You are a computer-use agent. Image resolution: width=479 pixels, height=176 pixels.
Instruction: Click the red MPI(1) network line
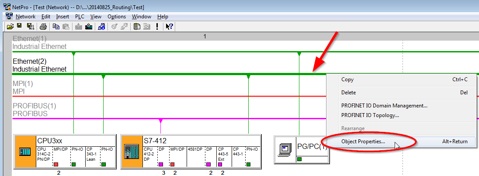pyautogui.click(x=169, y=97)
